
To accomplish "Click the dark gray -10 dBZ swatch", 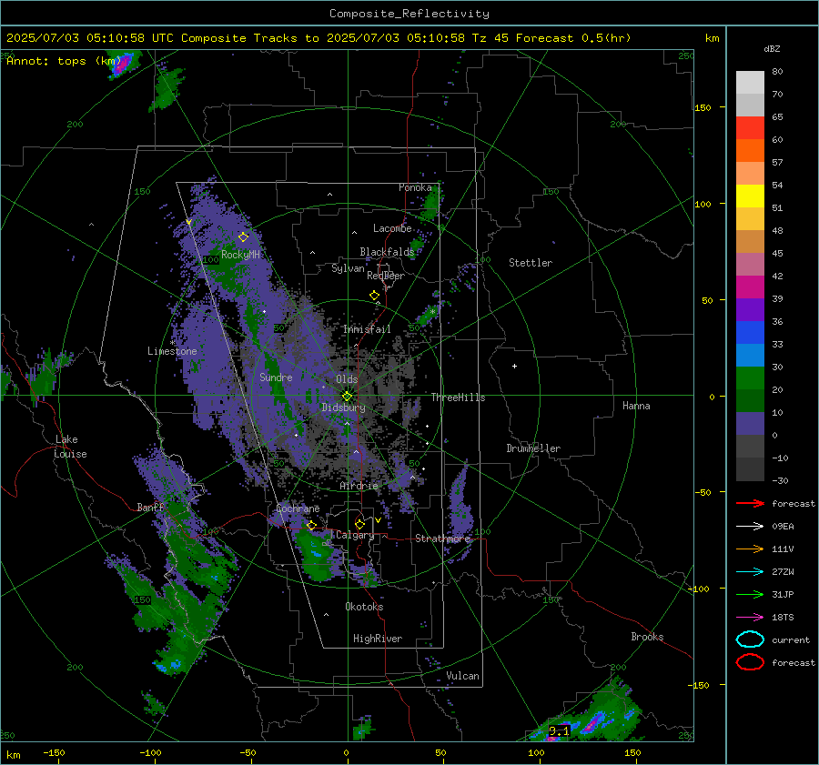I will 750,469.
